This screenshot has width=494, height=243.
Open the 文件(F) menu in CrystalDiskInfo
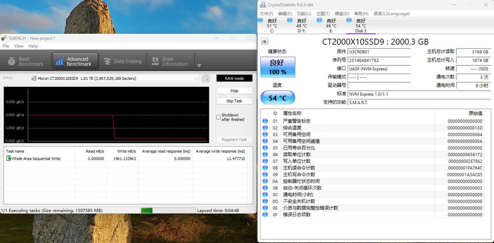tap(267, 14)
